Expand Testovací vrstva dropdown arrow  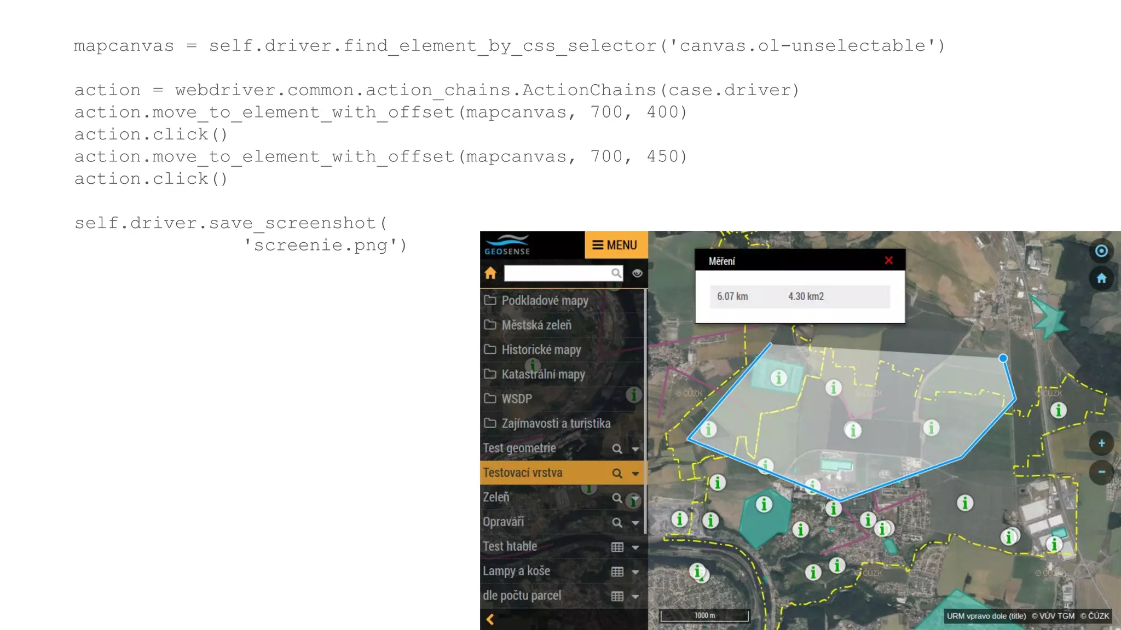pos(635,474)
